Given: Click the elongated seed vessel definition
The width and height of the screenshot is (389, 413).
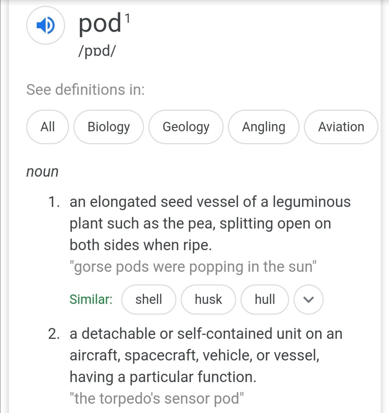Looking at the screenshot, I should coord(210,223).
